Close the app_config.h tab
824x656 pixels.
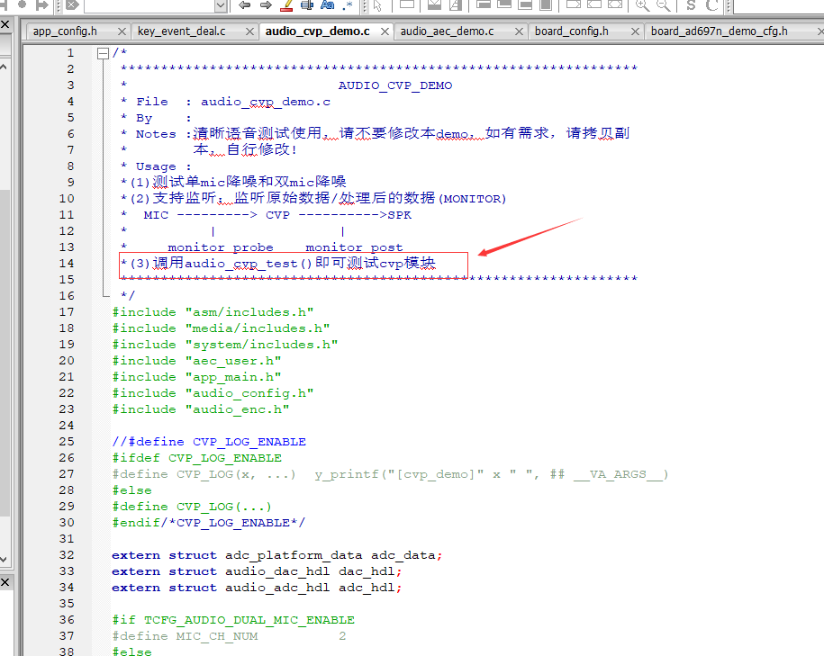(x=122, y=31)
